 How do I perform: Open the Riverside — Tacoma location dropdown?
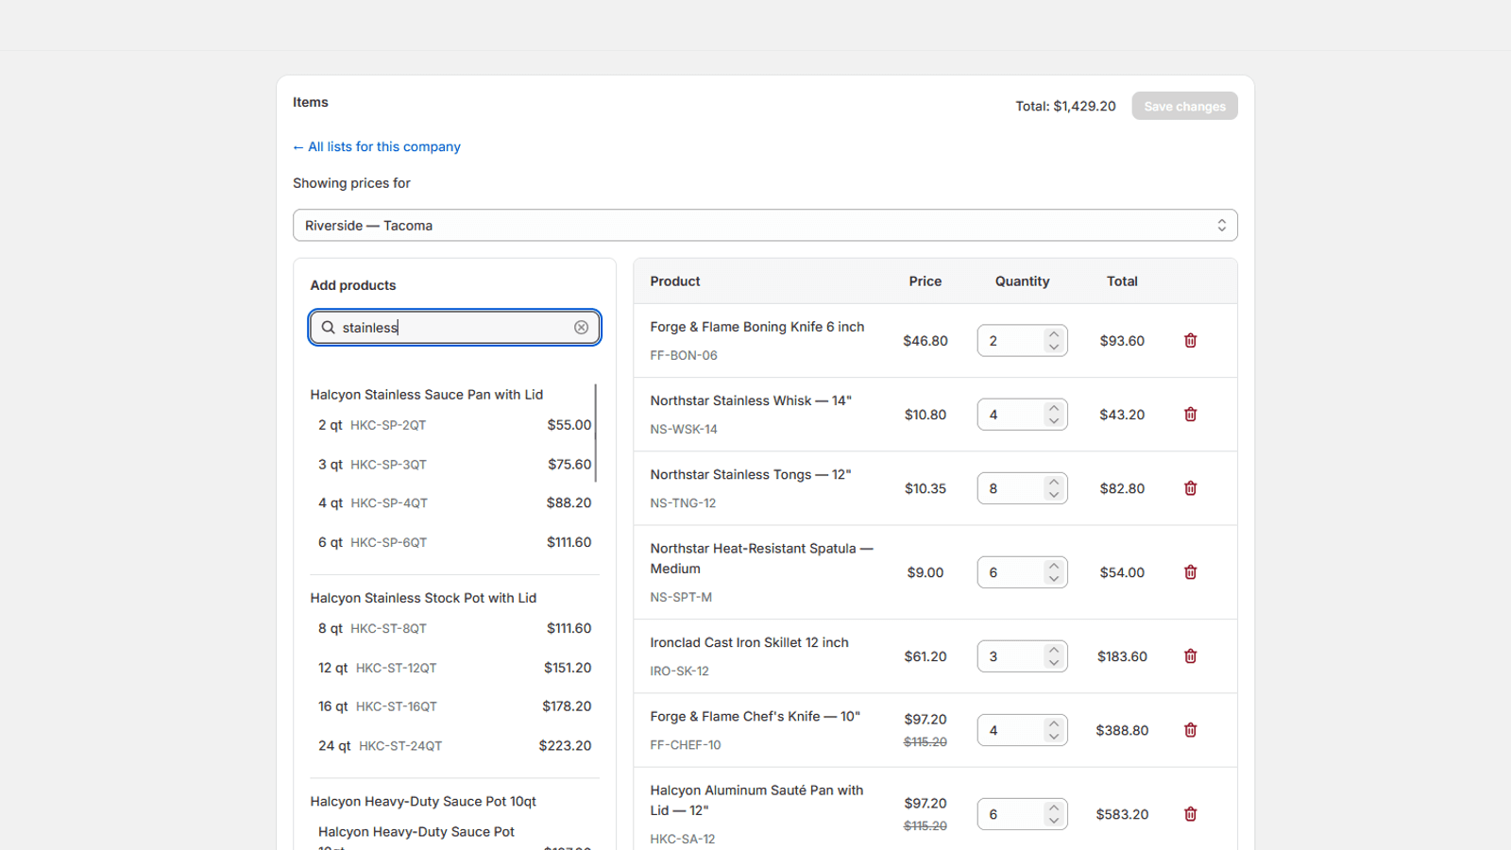click(765, 226)
